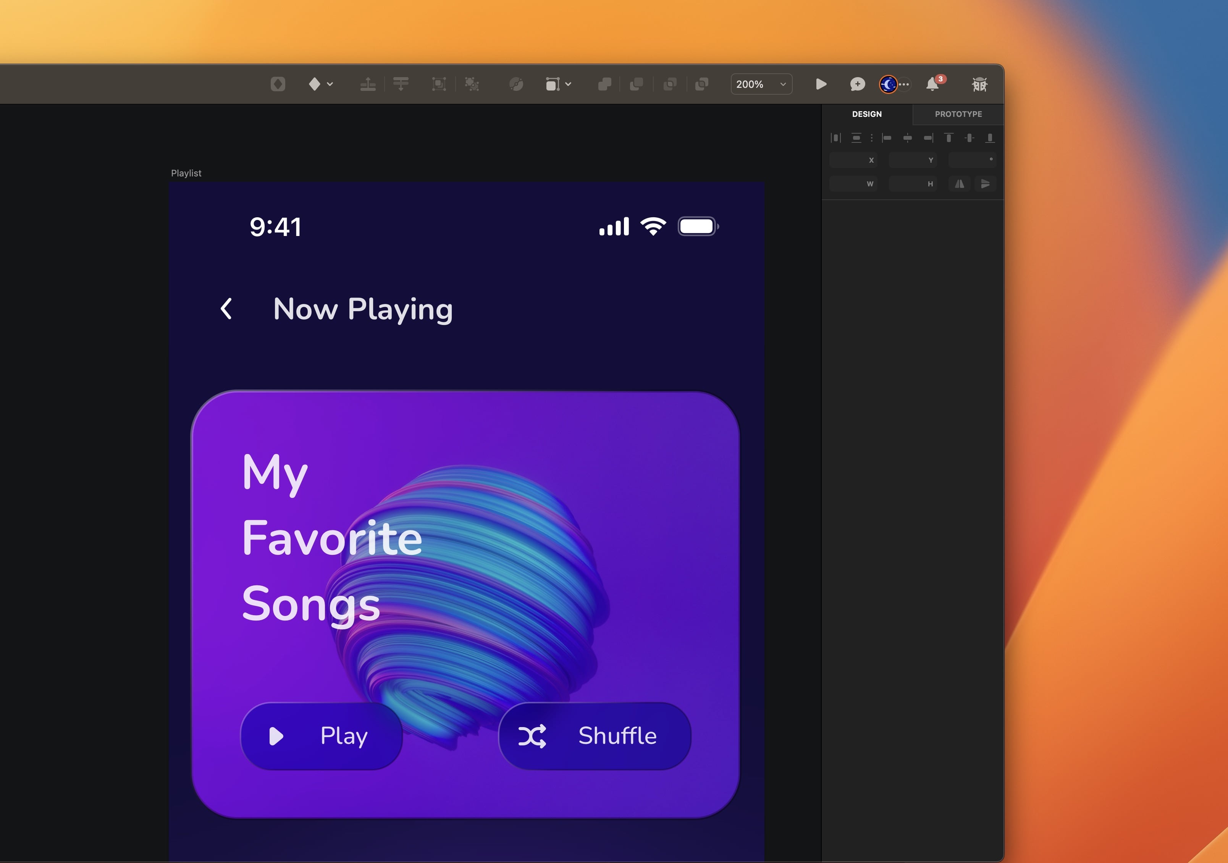This screenshot has width=1228, height=863.
Task: Expand the frame tool dropdown
Action: [x=569, y=84]
